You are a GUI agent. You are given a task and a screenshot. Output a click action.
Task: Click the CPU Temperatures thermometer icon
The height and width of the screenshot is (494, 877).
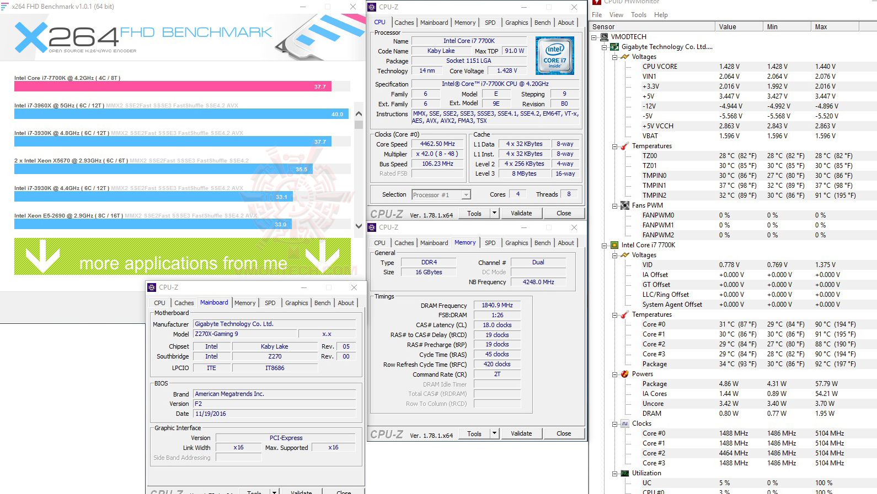pyautogui.click(x=625, y=314)
